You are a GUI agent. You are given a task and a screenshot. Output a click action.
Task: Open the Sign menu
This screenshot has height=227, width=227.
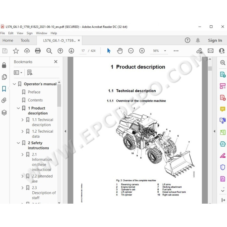30,33
